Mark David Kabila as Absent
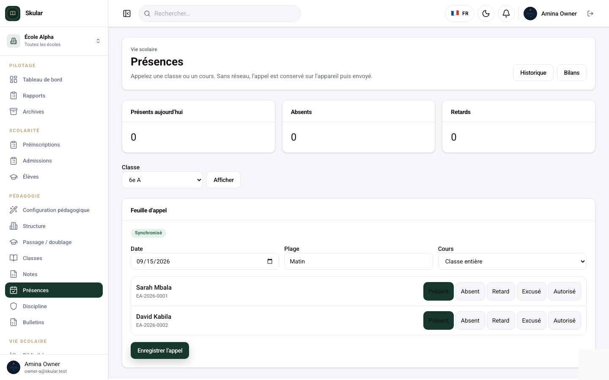Image resolution: width=609 pixels, height=380 pixels. 470,320
